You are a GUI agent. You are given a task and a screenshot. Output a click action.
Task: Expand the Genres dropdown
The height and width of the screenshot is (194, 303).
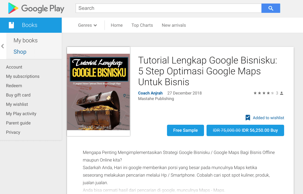point(87,25)
